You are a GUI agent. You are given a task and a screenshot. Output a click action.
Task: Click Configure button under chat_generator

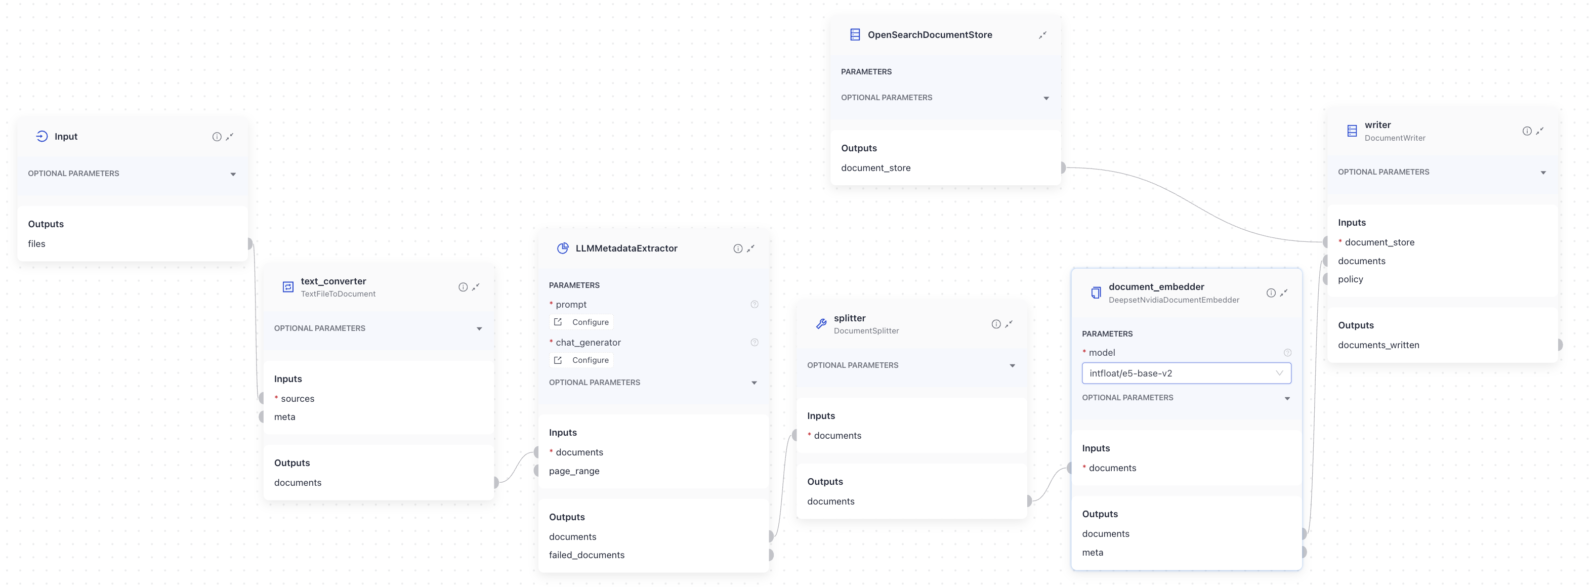[x=582, y=360]
